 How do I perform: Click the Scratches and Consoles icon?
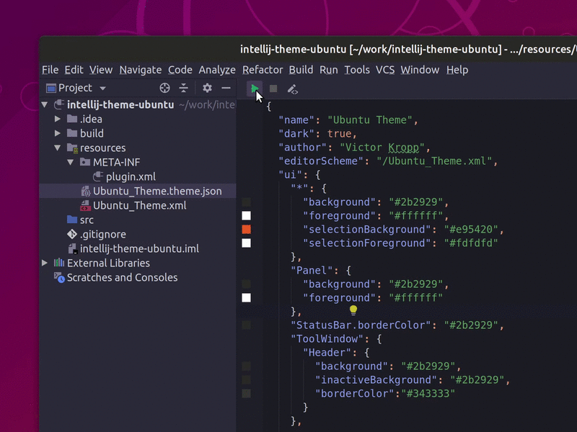pyautogui.click(x=59, y=277)
